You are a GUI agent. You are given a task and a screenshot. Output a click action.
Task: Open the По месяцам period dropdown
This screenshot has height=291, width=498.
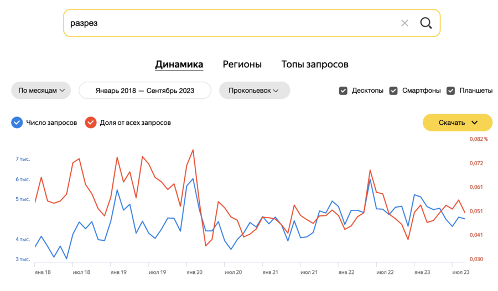pyautogui.click(x=41, y=91)
